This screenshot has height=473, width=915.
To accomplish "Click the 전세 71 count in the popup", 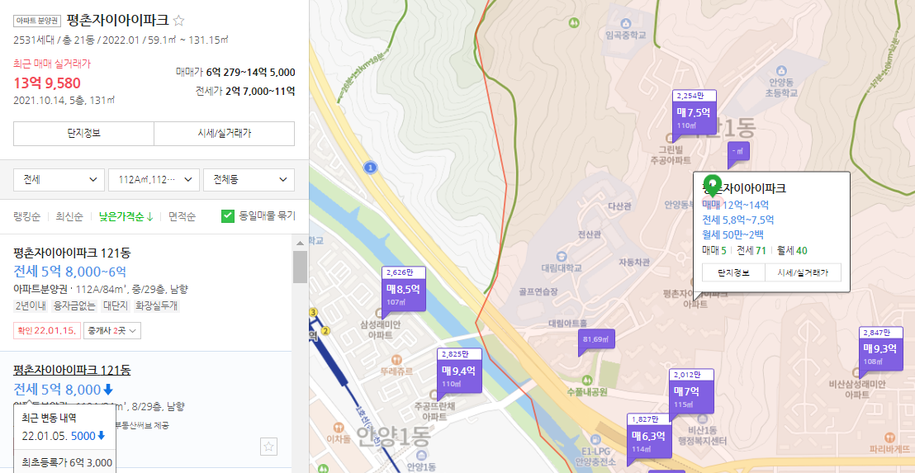I will coord(751,251).
